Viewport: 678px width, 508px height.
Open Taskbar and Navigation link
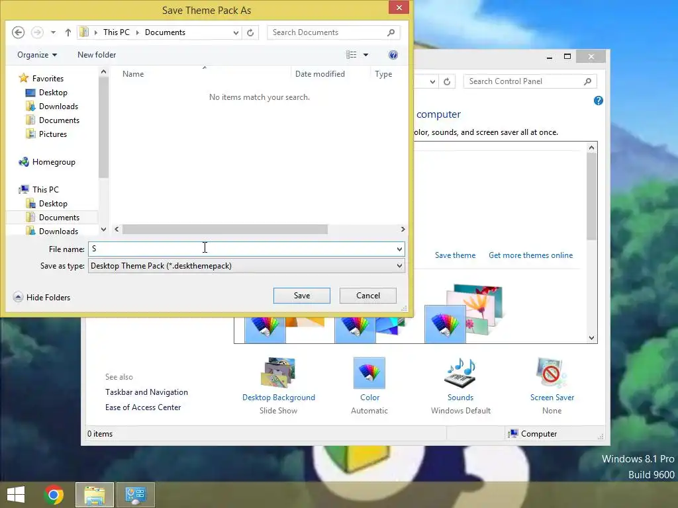146,392
